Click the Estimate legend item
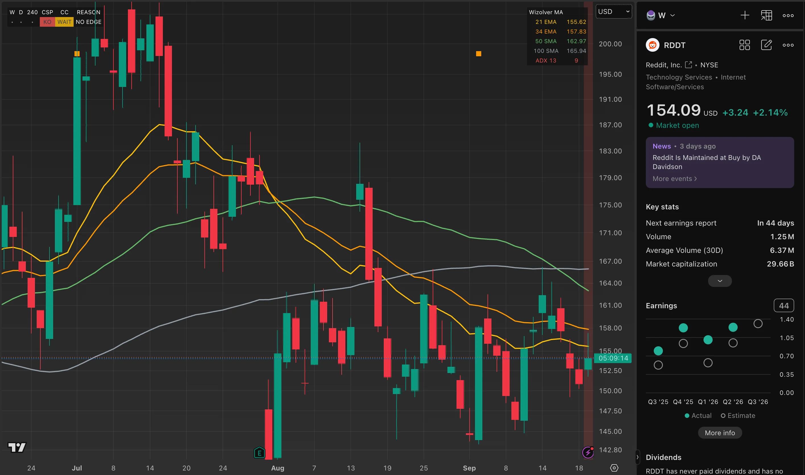805x475 pixels. pyautogui.click(x=738, y=415)
